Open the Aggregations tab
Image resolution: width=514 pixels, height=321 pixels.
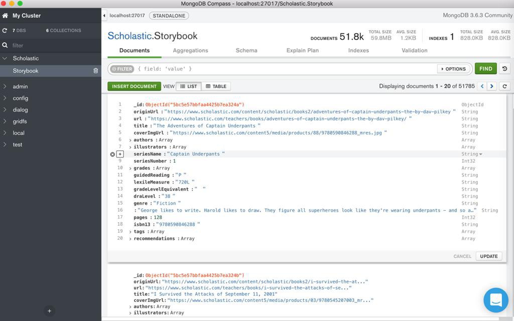point(190,51)
